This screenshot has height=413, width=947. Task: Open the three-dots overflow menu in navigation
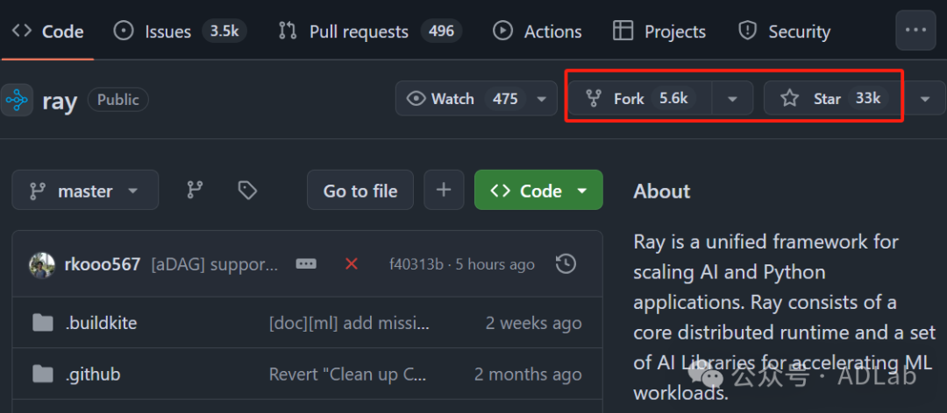(x=915, y=30)
